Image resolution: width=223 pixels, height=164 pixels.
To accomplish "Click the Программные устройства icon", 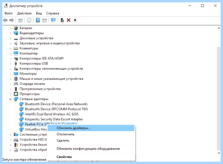I will [x=16, y=89].
